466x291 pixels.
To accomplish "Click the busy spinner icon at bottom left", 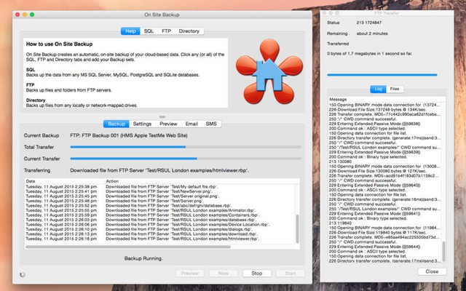I will (25, 274).
